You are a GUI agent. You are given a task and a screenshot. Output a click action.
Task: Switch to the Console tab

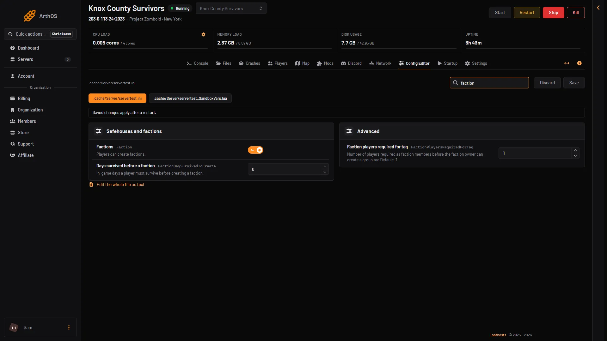click(x=197, y=63)
